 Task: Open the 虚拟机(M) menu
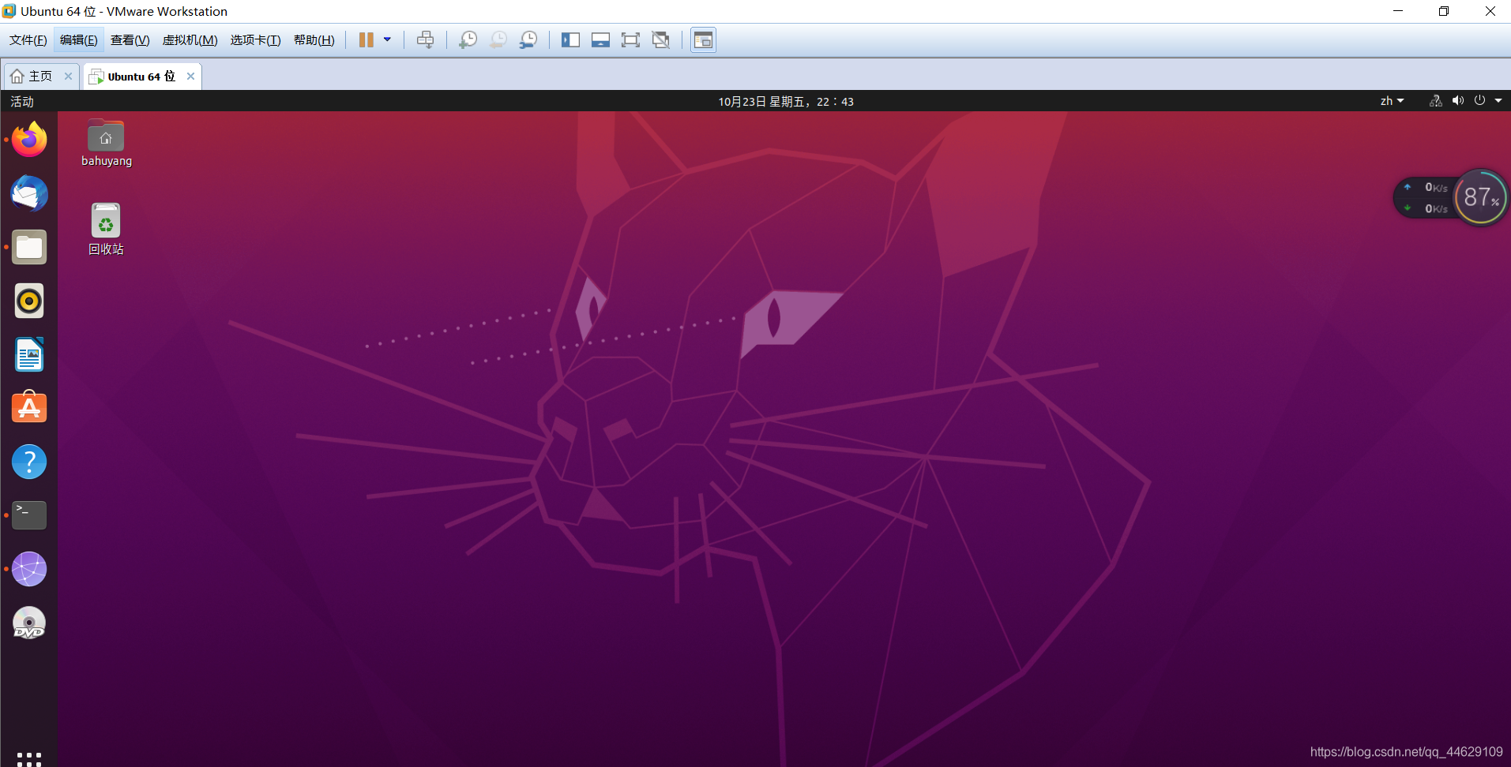click(190, 40)
